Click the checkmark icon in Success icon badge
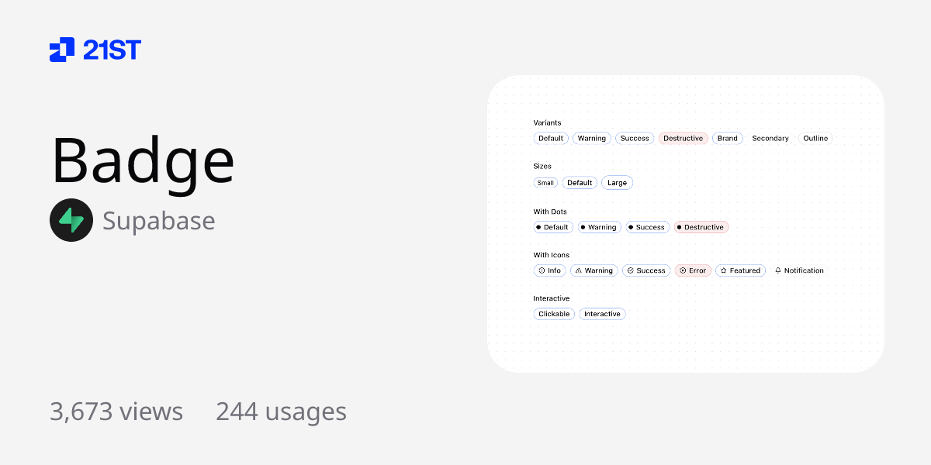Image resolution: width=931 pixels, height=465 pixels. (x=629, y=270)
